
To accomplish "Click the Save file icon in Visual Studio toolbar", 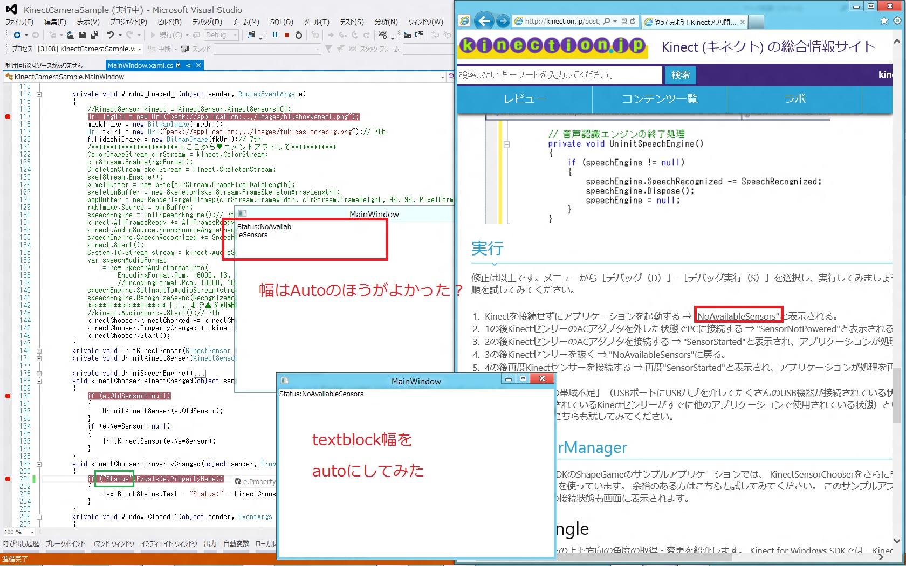I will coord(83,35).
